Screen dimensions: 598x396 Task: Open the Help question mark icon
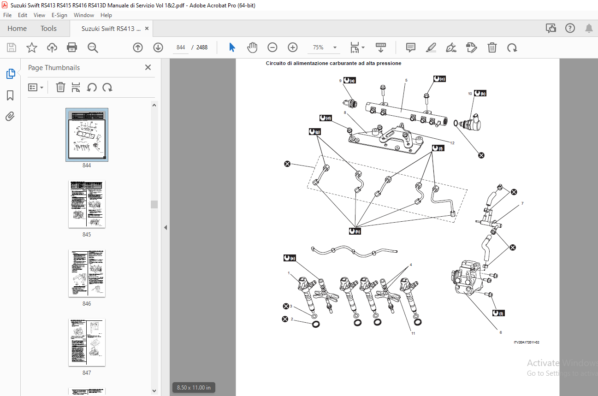pos(570,28)
